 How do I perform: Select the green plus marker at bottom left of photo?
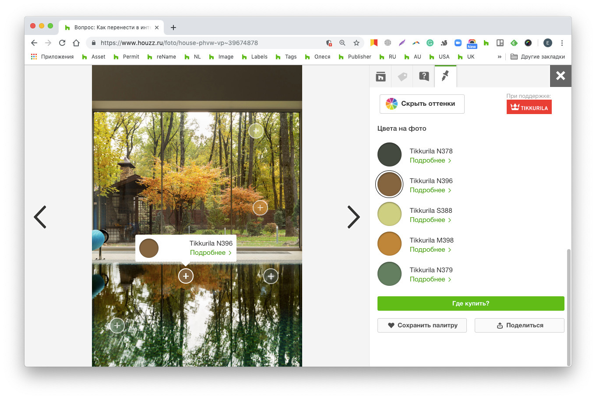click(117, 325)
